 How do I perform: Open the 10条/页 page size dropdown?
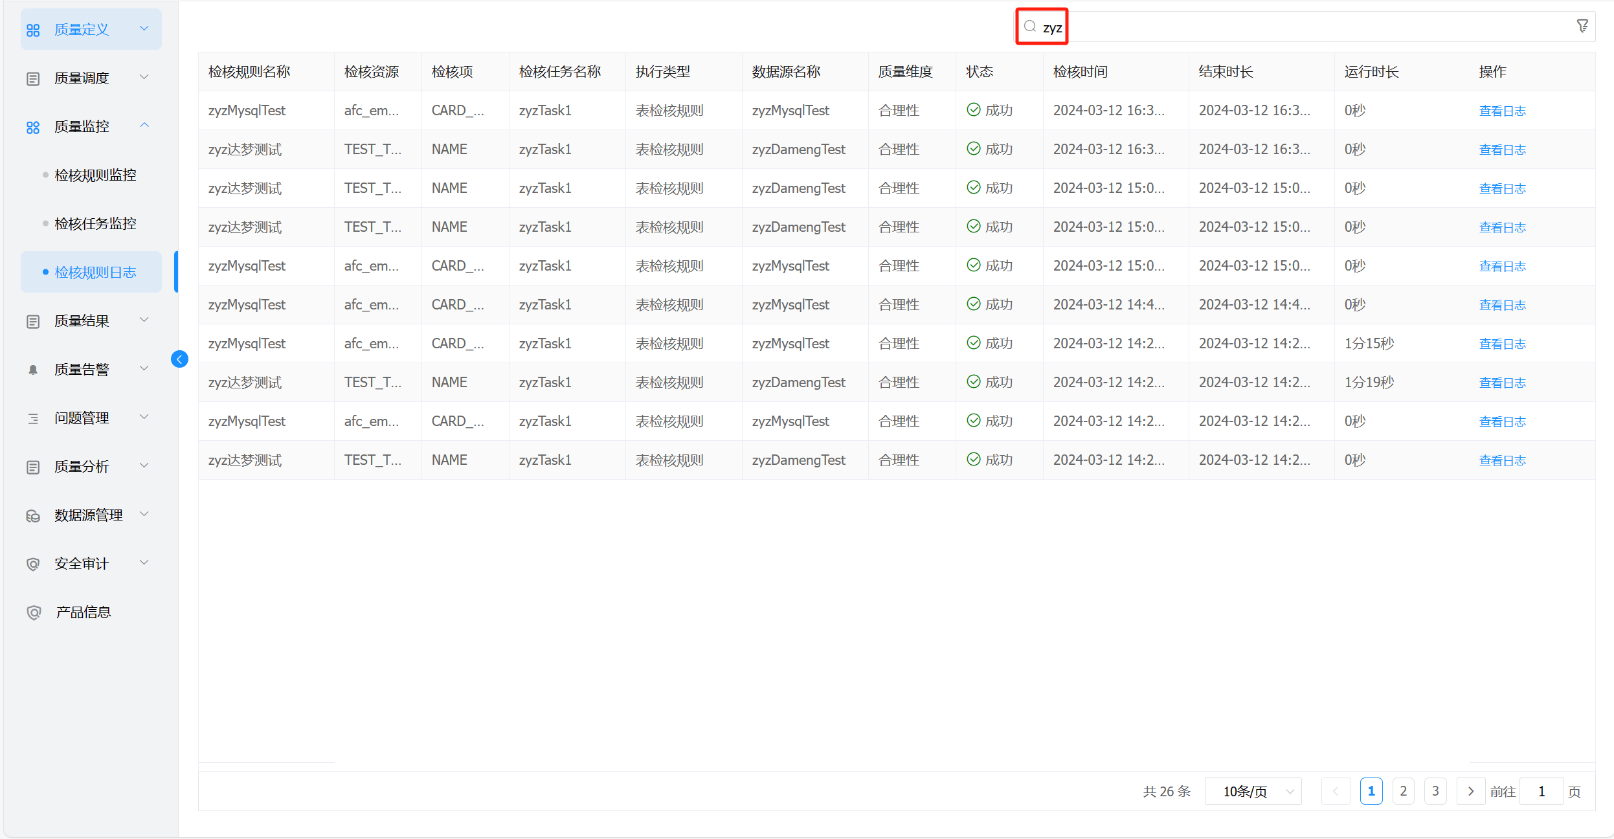click(x=1252, y=791)
